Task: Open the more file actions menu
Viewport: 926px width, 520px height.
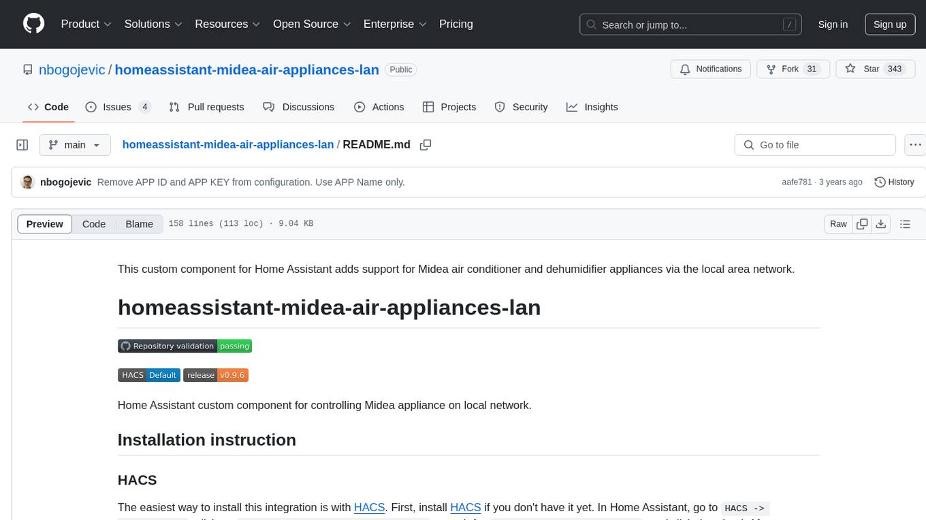Action: [915, 145]
